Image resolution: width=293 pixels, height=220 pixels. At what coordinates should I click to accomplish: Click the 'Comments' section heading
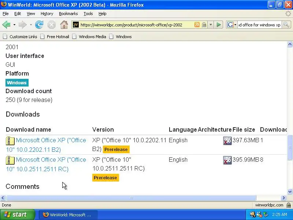coord(23,187)
